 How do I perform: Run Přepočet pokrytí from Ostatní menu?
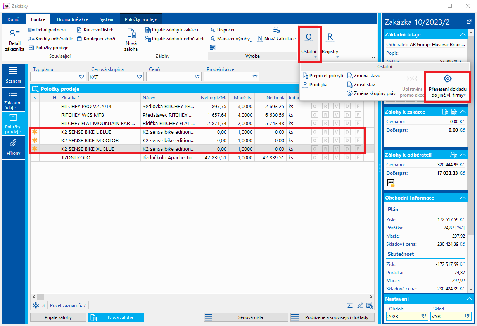click(x=323, y=76)
